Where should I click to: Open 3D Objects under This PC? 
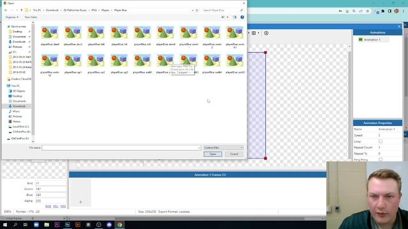[18, 91]
